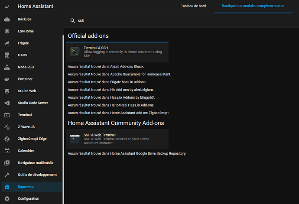The width and height of the screenshot is (299, 204).
Task: Open Studio Code Server icon
Action: (7, 103)
